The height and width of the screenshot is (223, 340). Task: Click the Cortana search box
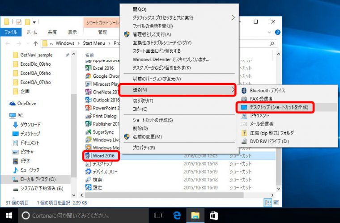[84, 215]
